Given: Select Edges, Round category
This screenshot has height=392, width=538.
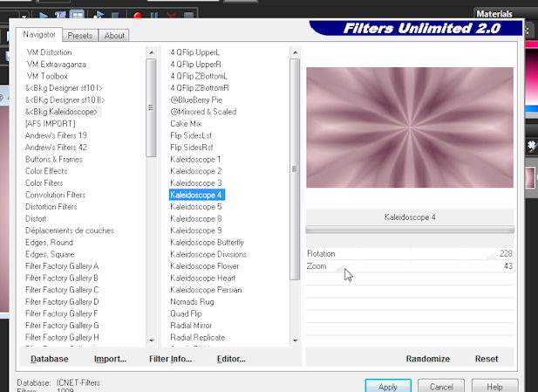Looking at the screenshot, I should point(49,242).
